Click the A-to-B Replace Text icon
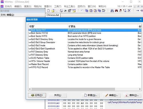Image resolution: width=143 pixels, height=109 pixels. (x=125, y=11)
